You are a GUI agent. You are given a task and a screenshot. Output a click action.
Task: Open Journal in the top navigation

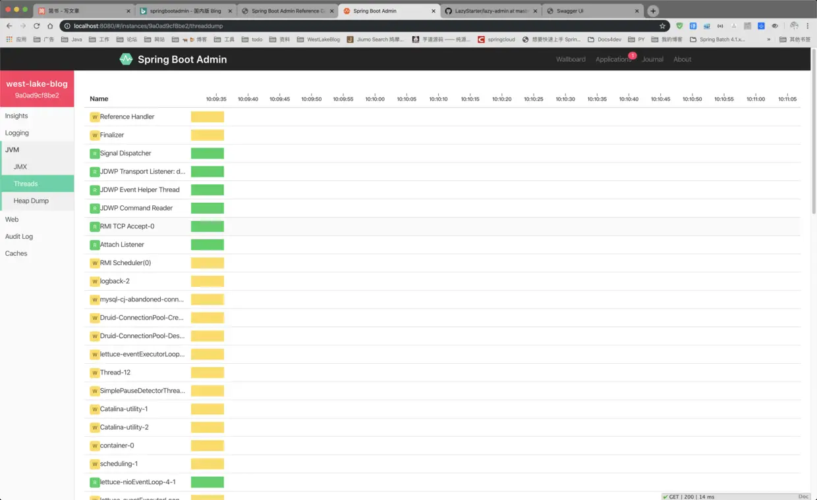coord(652,59)
